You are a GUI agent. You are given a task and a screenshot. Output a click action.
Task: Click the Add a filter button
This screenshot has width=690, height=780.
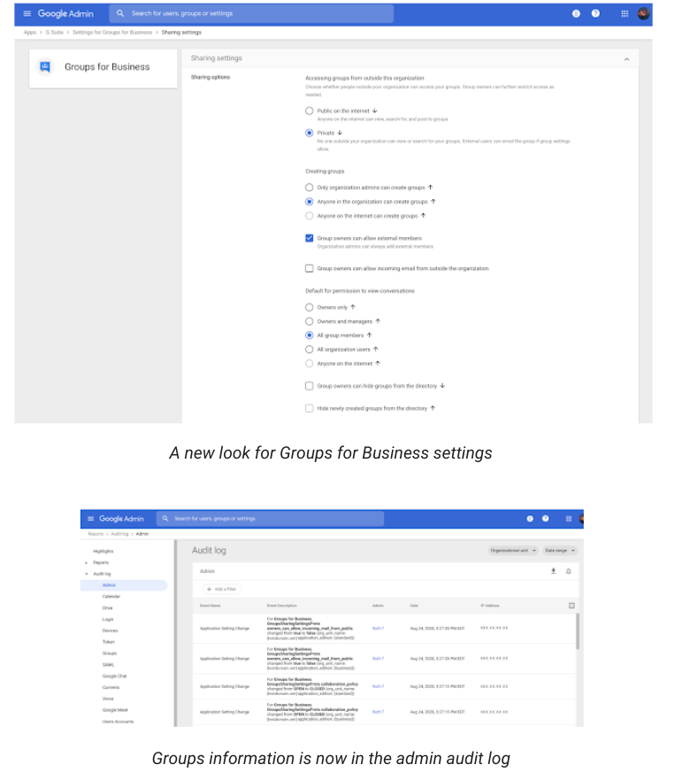click(x=222, y=589)
